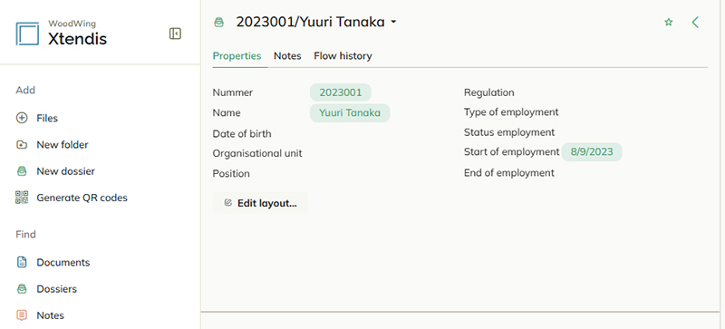Click the End of employment label
This screenshot has height=329, width=725.
(x=509, y=172)
